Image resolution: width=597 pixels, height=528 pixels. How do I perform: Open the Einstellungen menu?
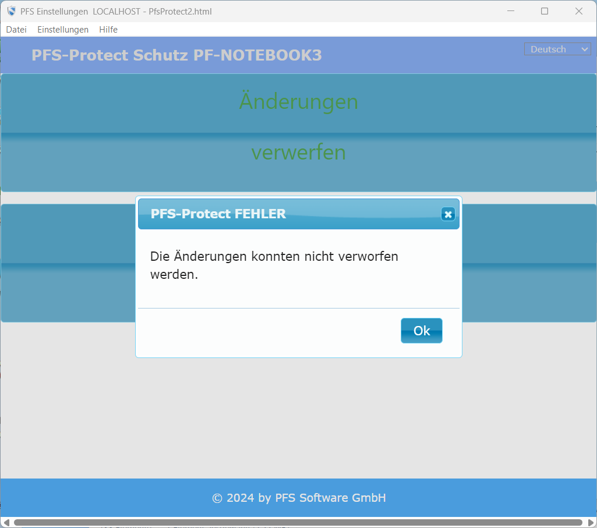(63, 30)
